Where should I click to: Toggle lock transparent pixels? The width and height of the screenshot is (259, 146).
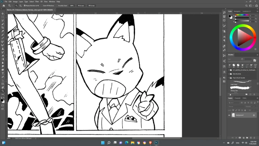[233, 110]
